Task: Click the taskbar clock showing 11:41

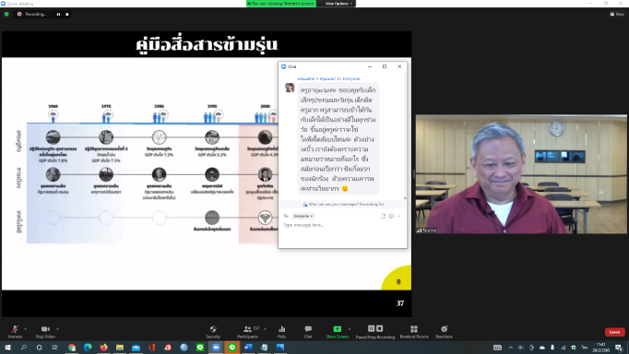Action: tap(601, 348)
